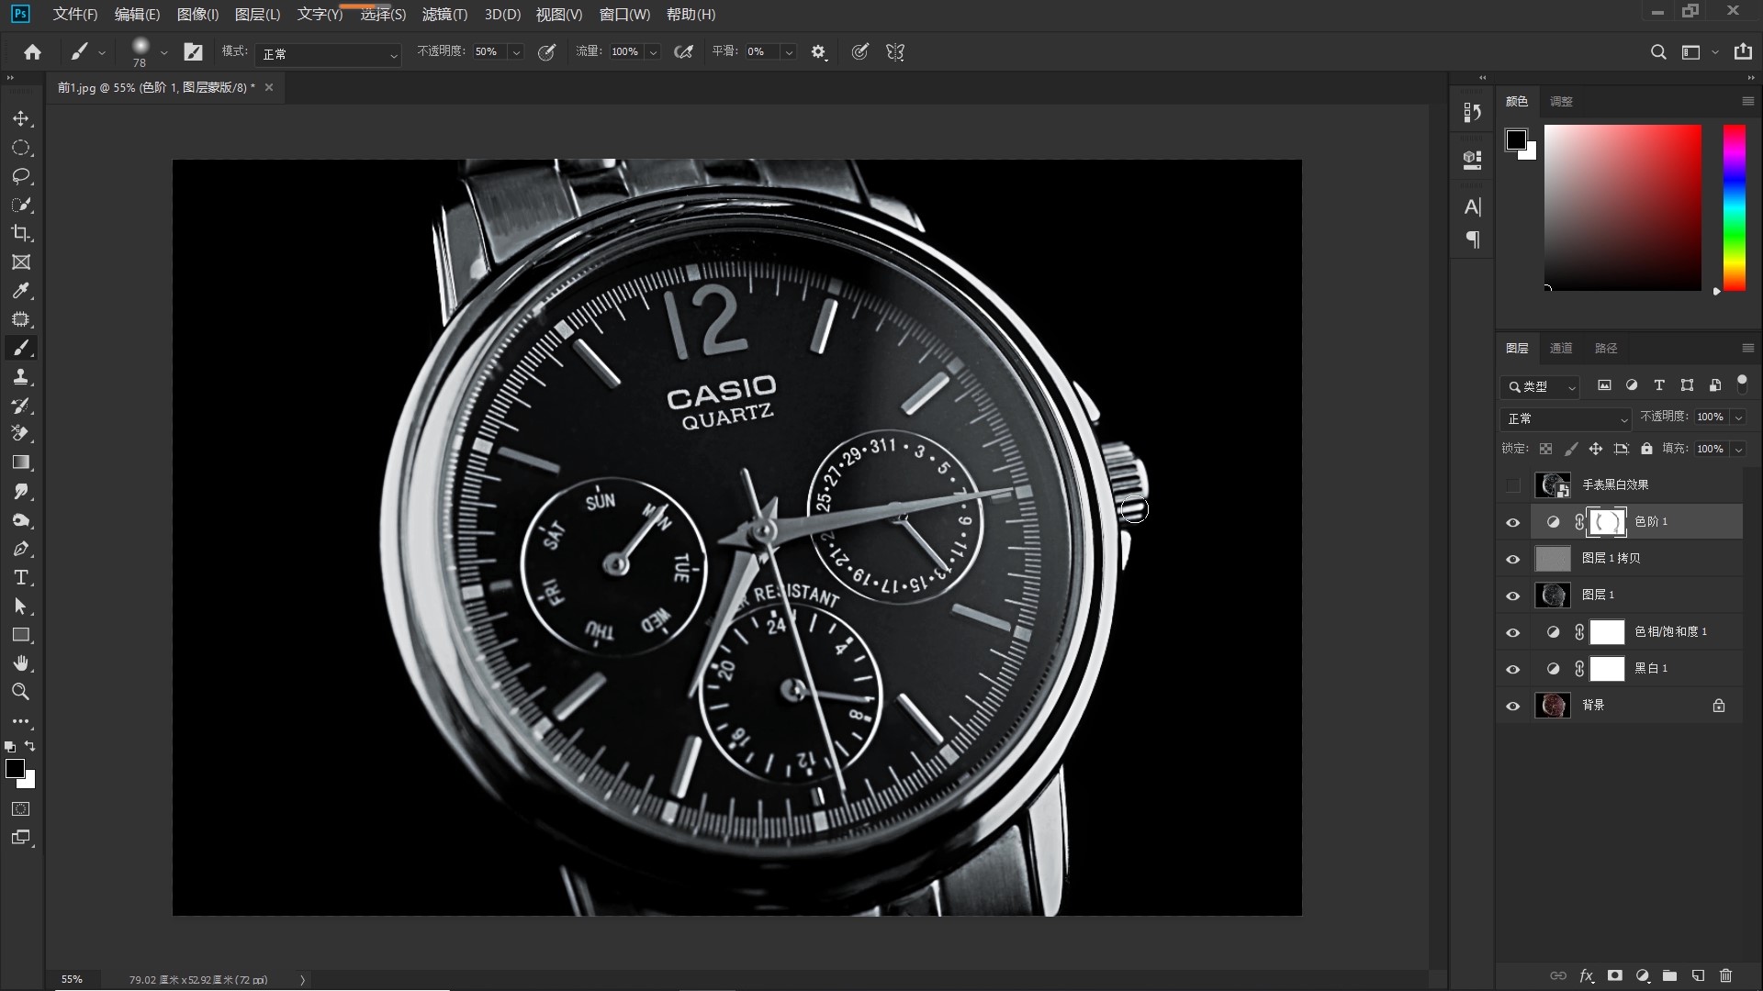Viewport: 1763px width, 991px height.
Task: Create new adjustment layer icon
Action: (1643, 975)
